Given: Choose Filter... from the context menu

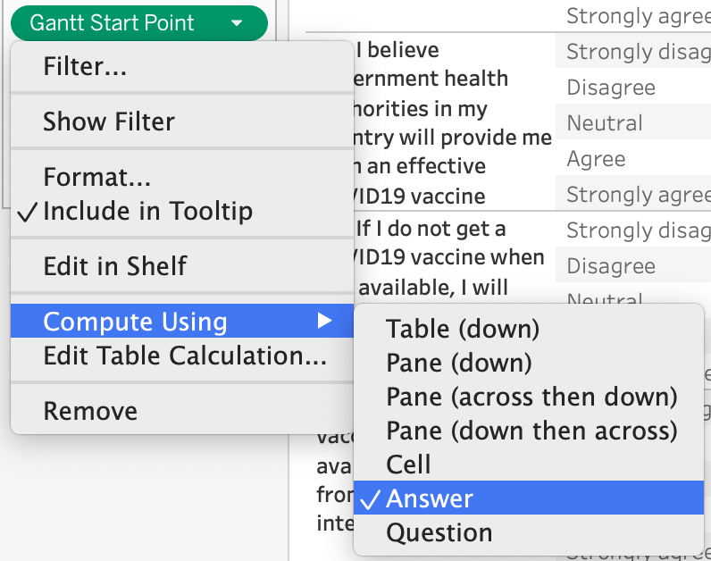Looking at the screenshot, I should pos(85,66).
